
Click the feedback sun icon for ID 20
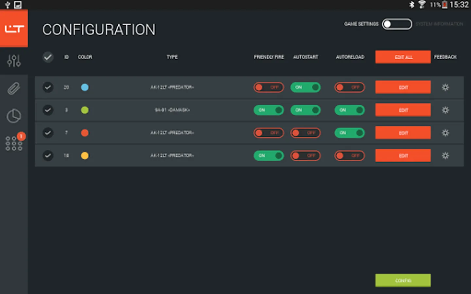445,87
